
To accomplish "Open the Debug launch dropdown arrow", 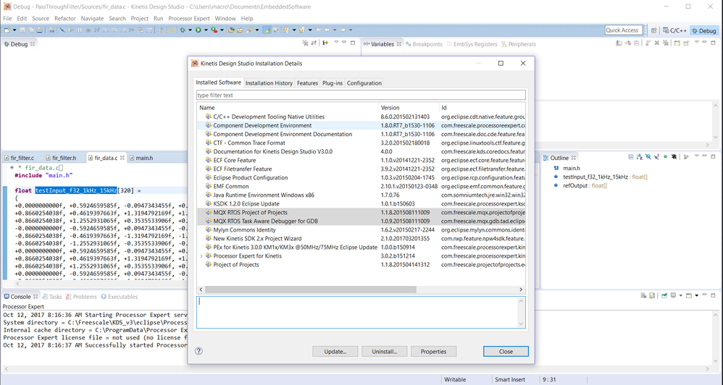I will point(190,30).
